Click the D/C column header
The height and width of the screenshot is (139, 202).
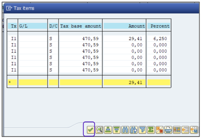(53, 26)
